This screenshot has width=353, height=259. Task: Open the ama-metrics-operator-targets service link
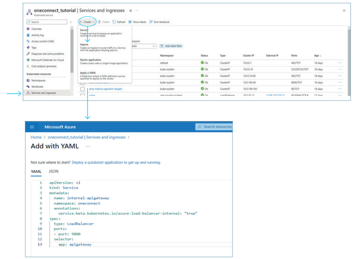click(105, 89)
